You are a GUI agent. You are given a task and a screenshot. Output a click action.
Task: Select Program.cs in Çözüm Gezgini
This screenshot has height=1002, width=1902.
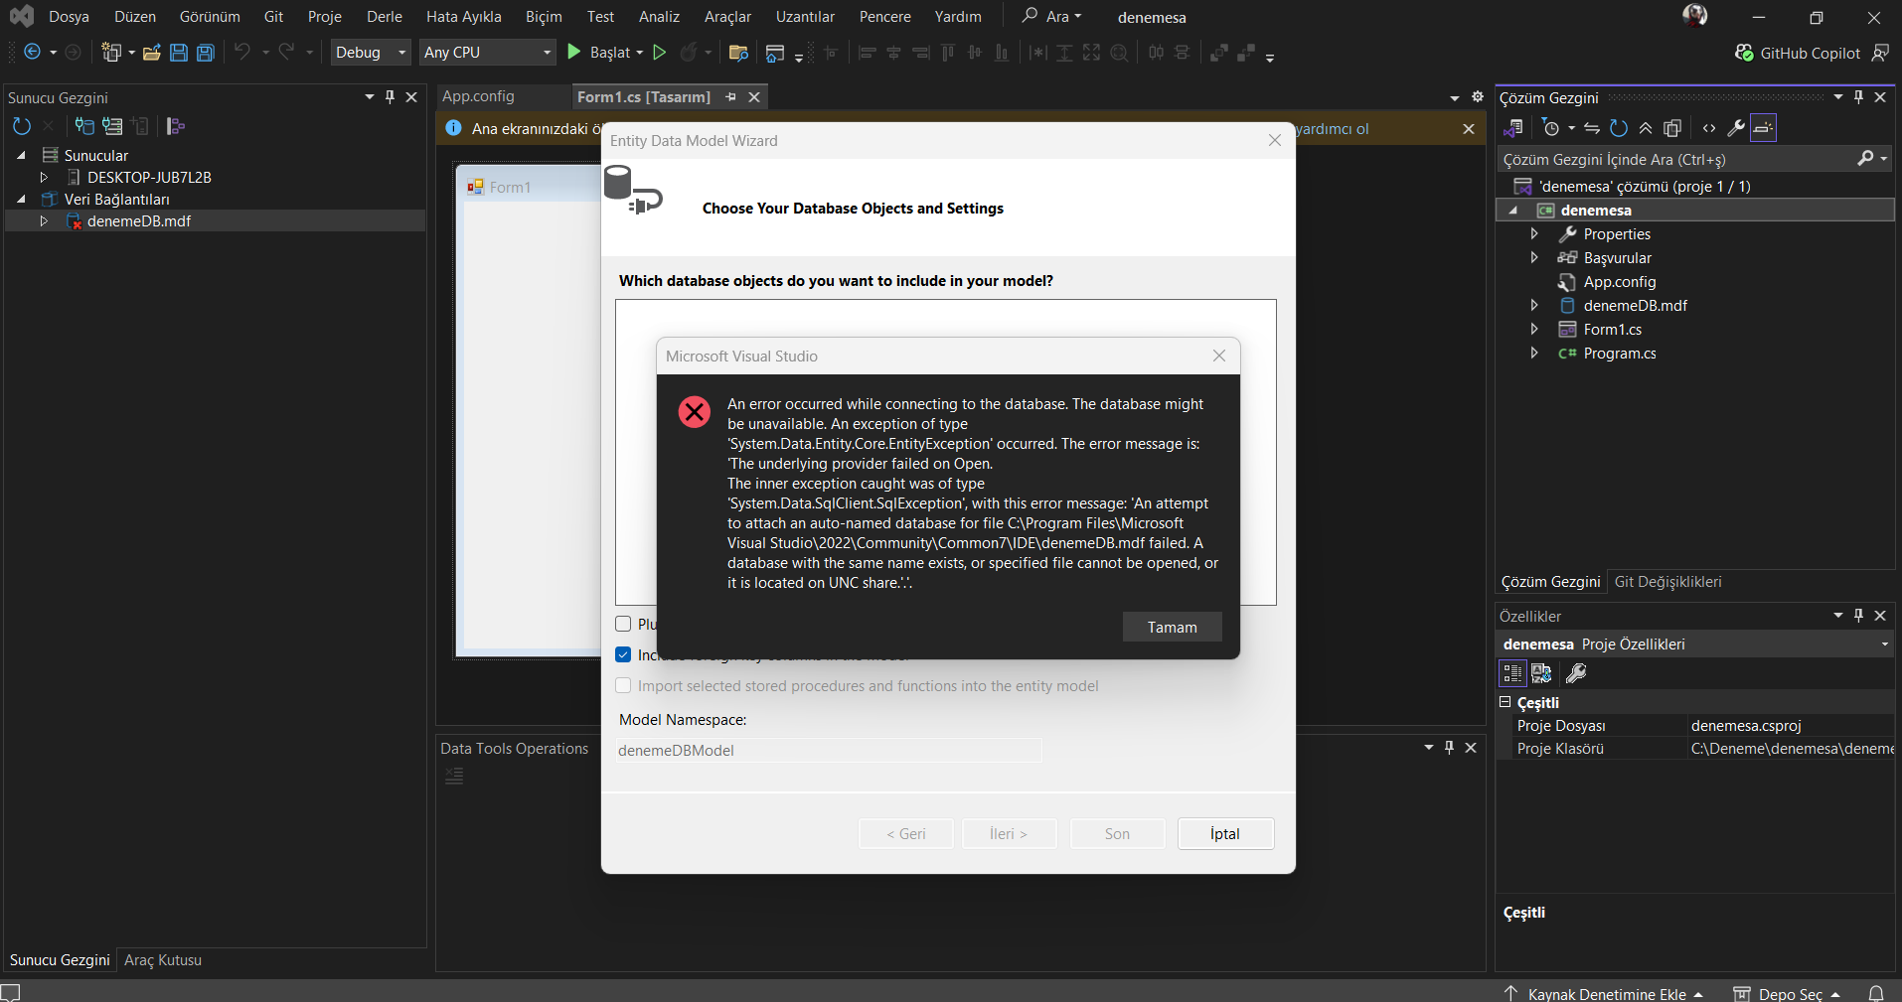(x=1619, y=354)
